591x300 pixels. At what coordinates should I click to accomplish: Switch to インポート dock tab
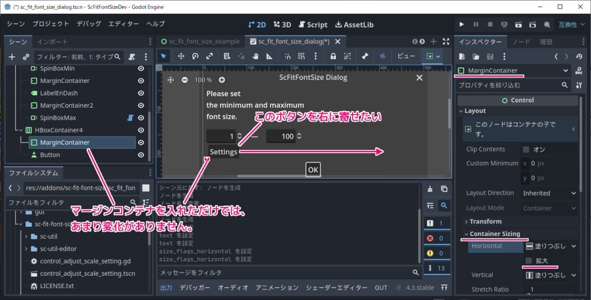click(53, 41)
